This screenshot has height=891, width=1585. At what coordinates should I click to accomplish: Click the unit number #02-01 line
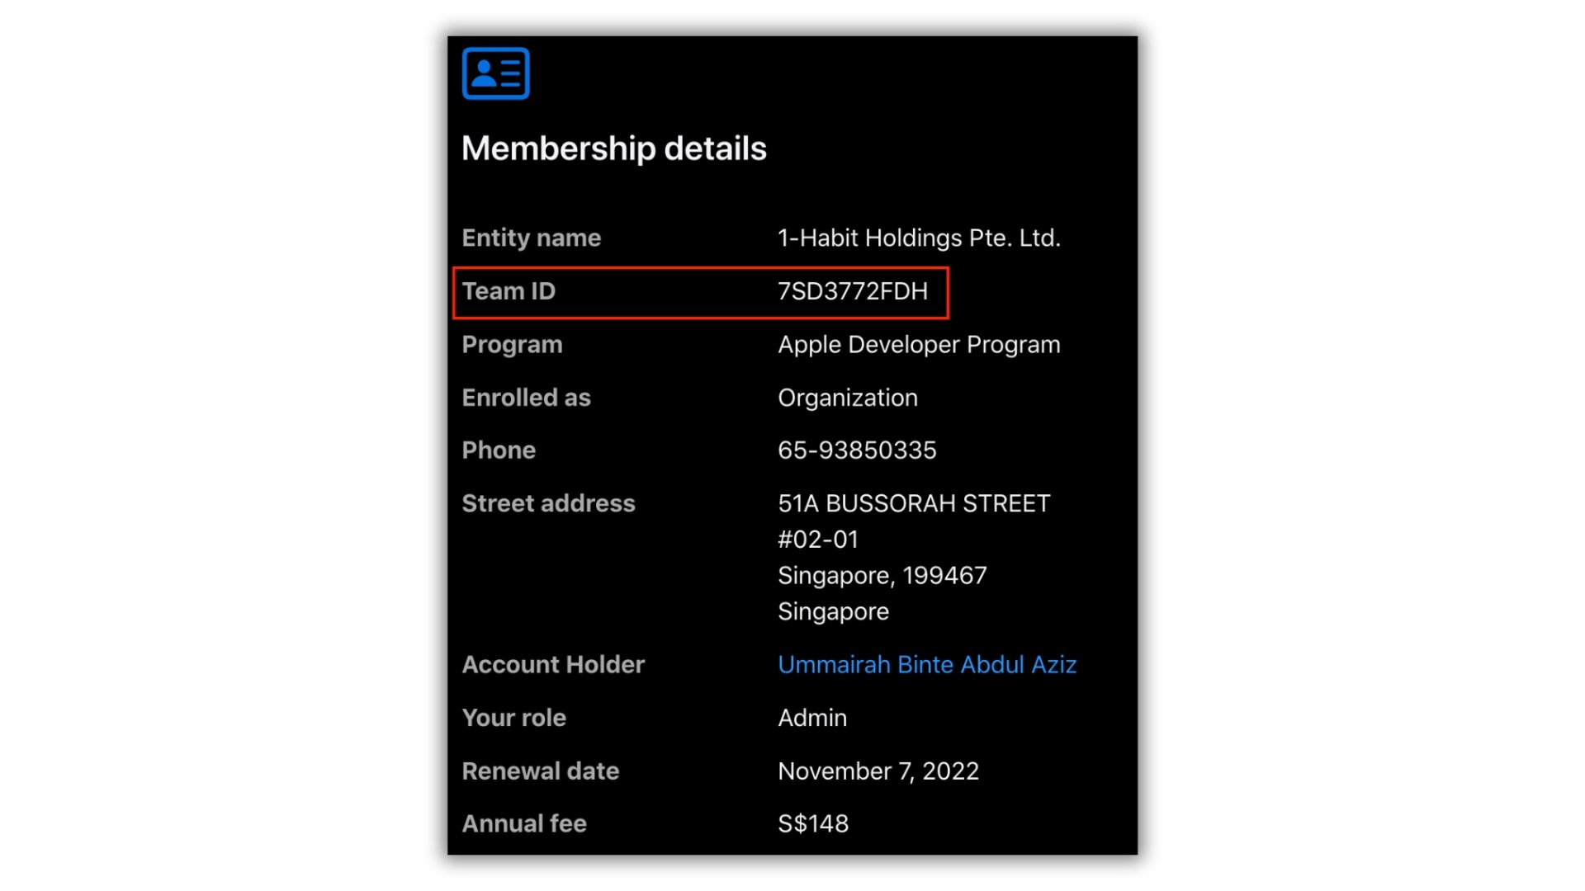817,539
